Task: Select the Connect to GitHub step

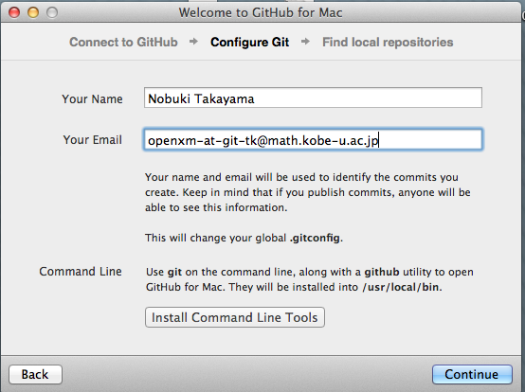Action: (123, 43)
